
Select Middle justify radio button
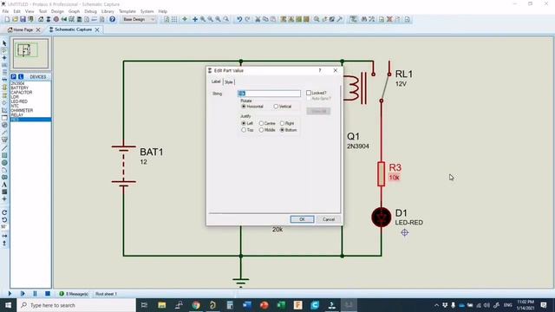pos(261,130)
